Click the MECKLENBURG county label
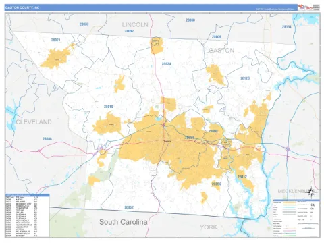Screen dimensions: 324x243 pyautogui.click(x=298, y=191)
